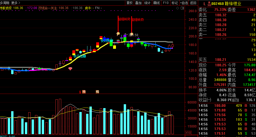Click the second pointing hand signal icon

coord(132,34)
